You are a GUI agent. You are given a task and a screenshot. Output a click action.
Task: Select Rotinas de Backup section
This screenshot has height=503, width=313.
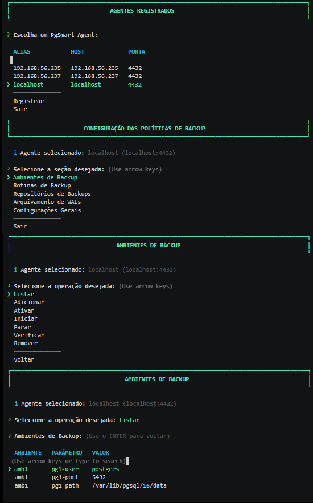(x=42, y=185)
